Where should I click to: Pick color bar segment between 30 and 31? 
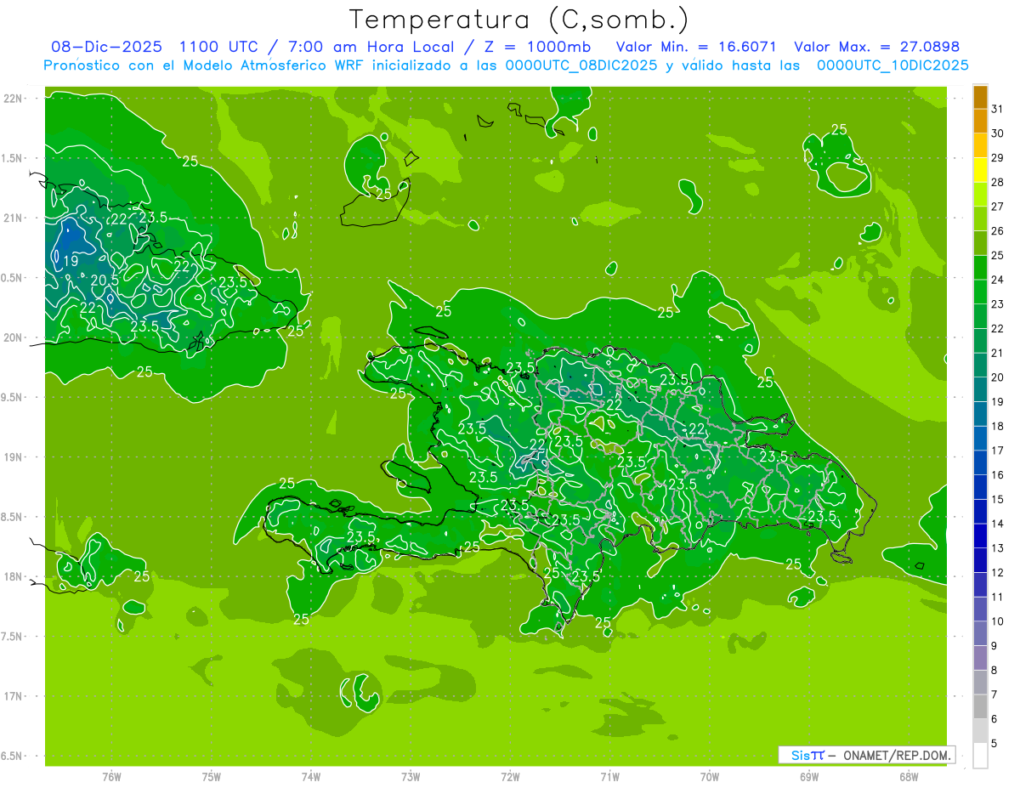980,121
